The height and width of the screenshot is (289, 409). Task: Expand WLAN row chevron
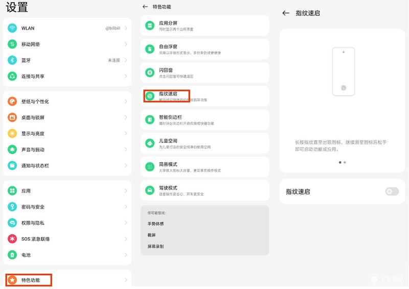coord(126,28)
